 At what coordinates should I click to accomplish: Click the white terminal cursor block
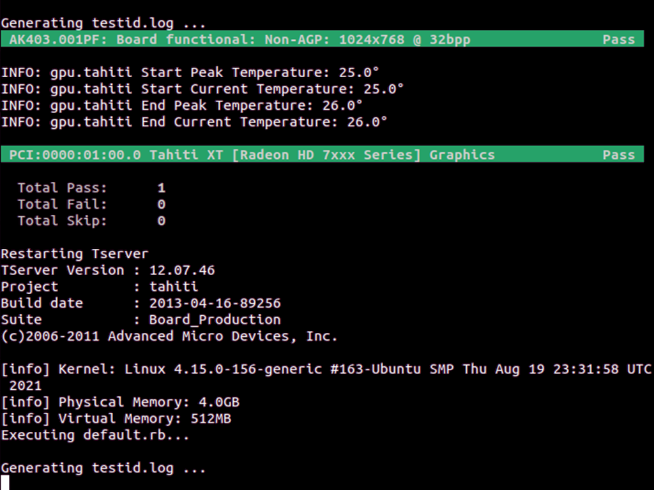[x=5, y=483]
